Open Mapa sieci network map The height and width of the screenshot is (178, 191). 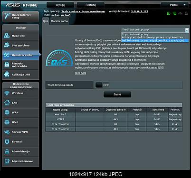point(20,36)
